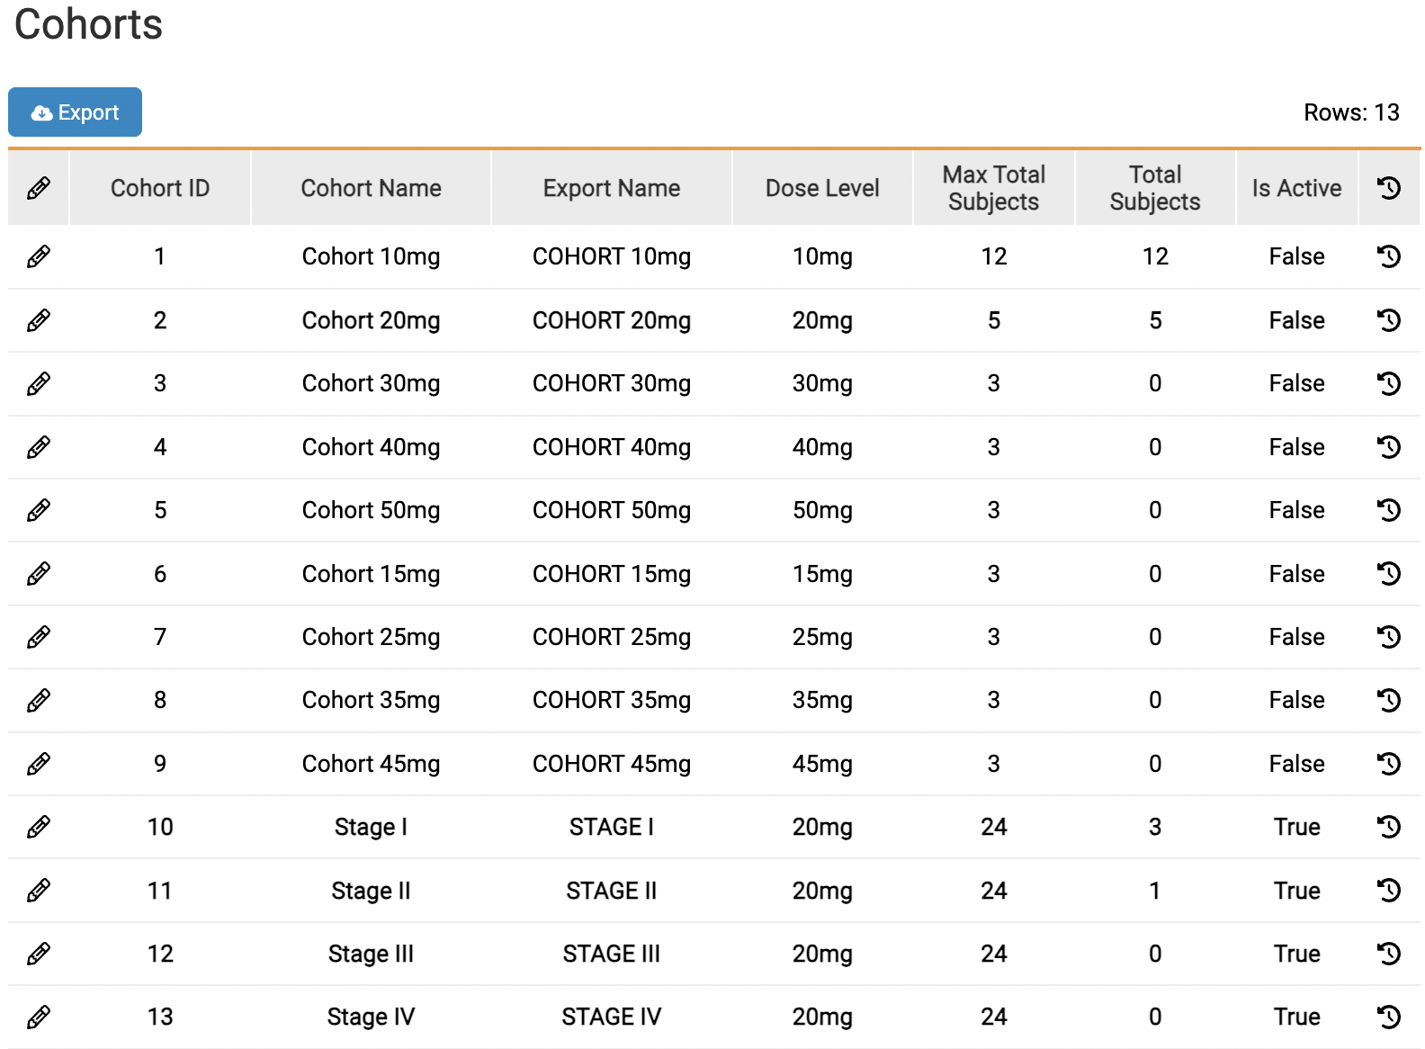Edit the Stage I cohort row
Screen dimensions: 1425x1049
click(x=39, y=827)
